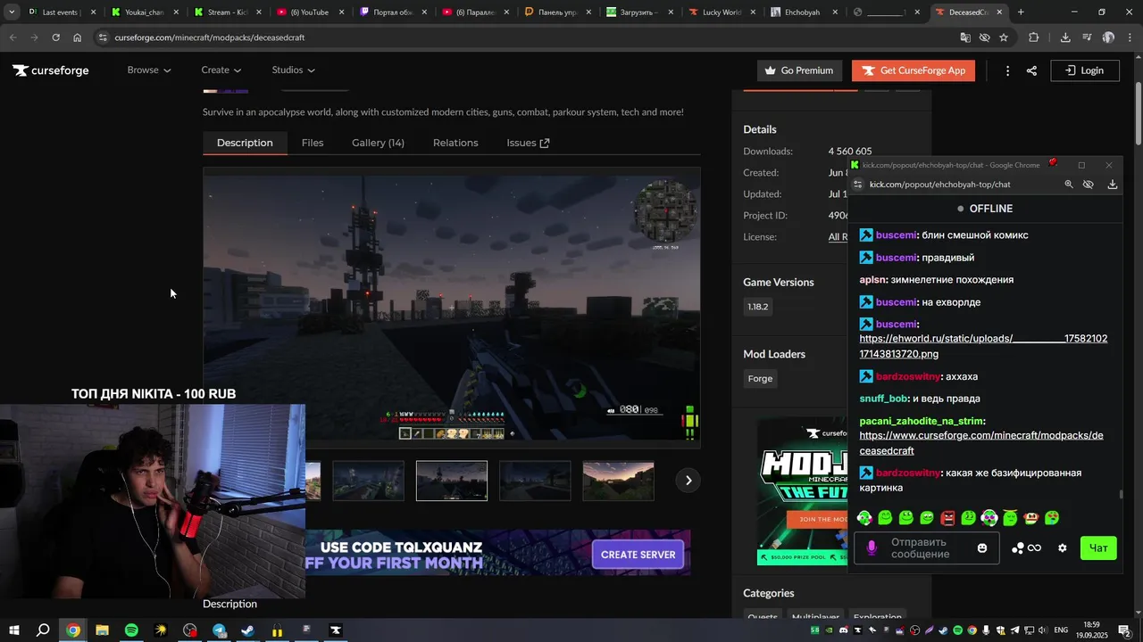Image resolution: width=1143 pixels, height=642 pixels.
Task: Pick the heart-eyes drooling green emote
Action: coord(1052,517)
